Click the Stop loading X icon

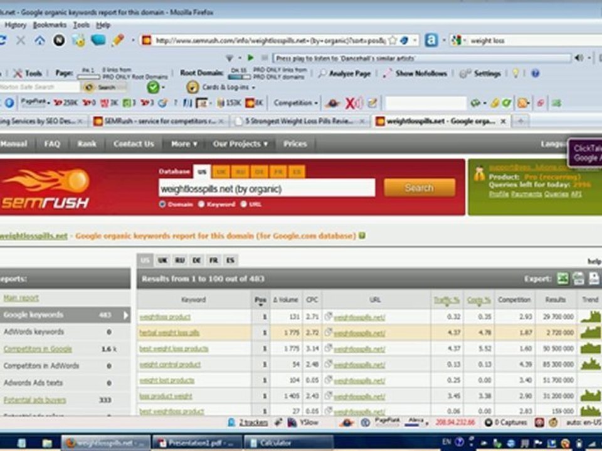[21, 40]
